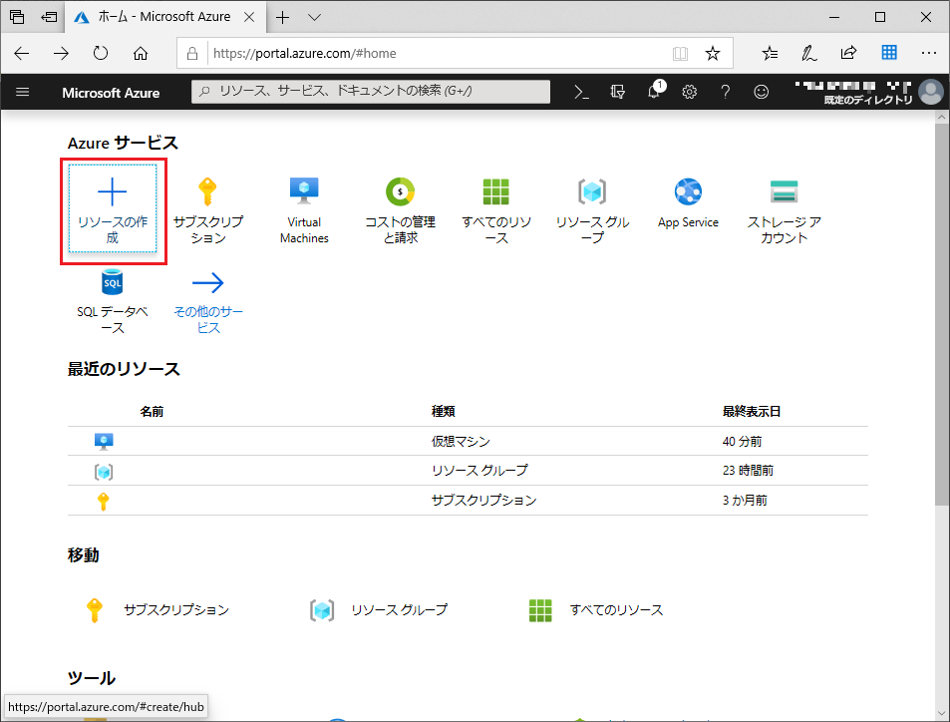The width and height of the screenshot is (950, 722).
Task: Open the feedback smiley icon
Action: [x=761, y=92]
